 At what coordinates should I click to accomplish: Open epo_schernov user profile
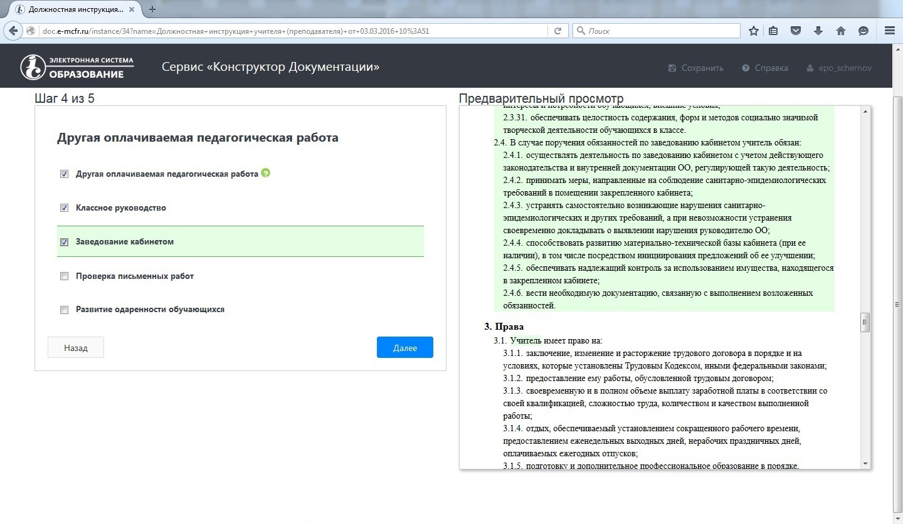839,68
